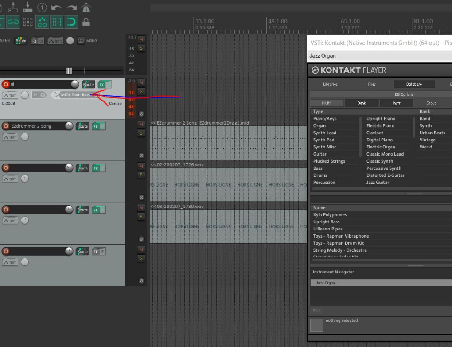Screen dimensions: 452x347
Task: Mute the first armed track
Action: point(141,83)
